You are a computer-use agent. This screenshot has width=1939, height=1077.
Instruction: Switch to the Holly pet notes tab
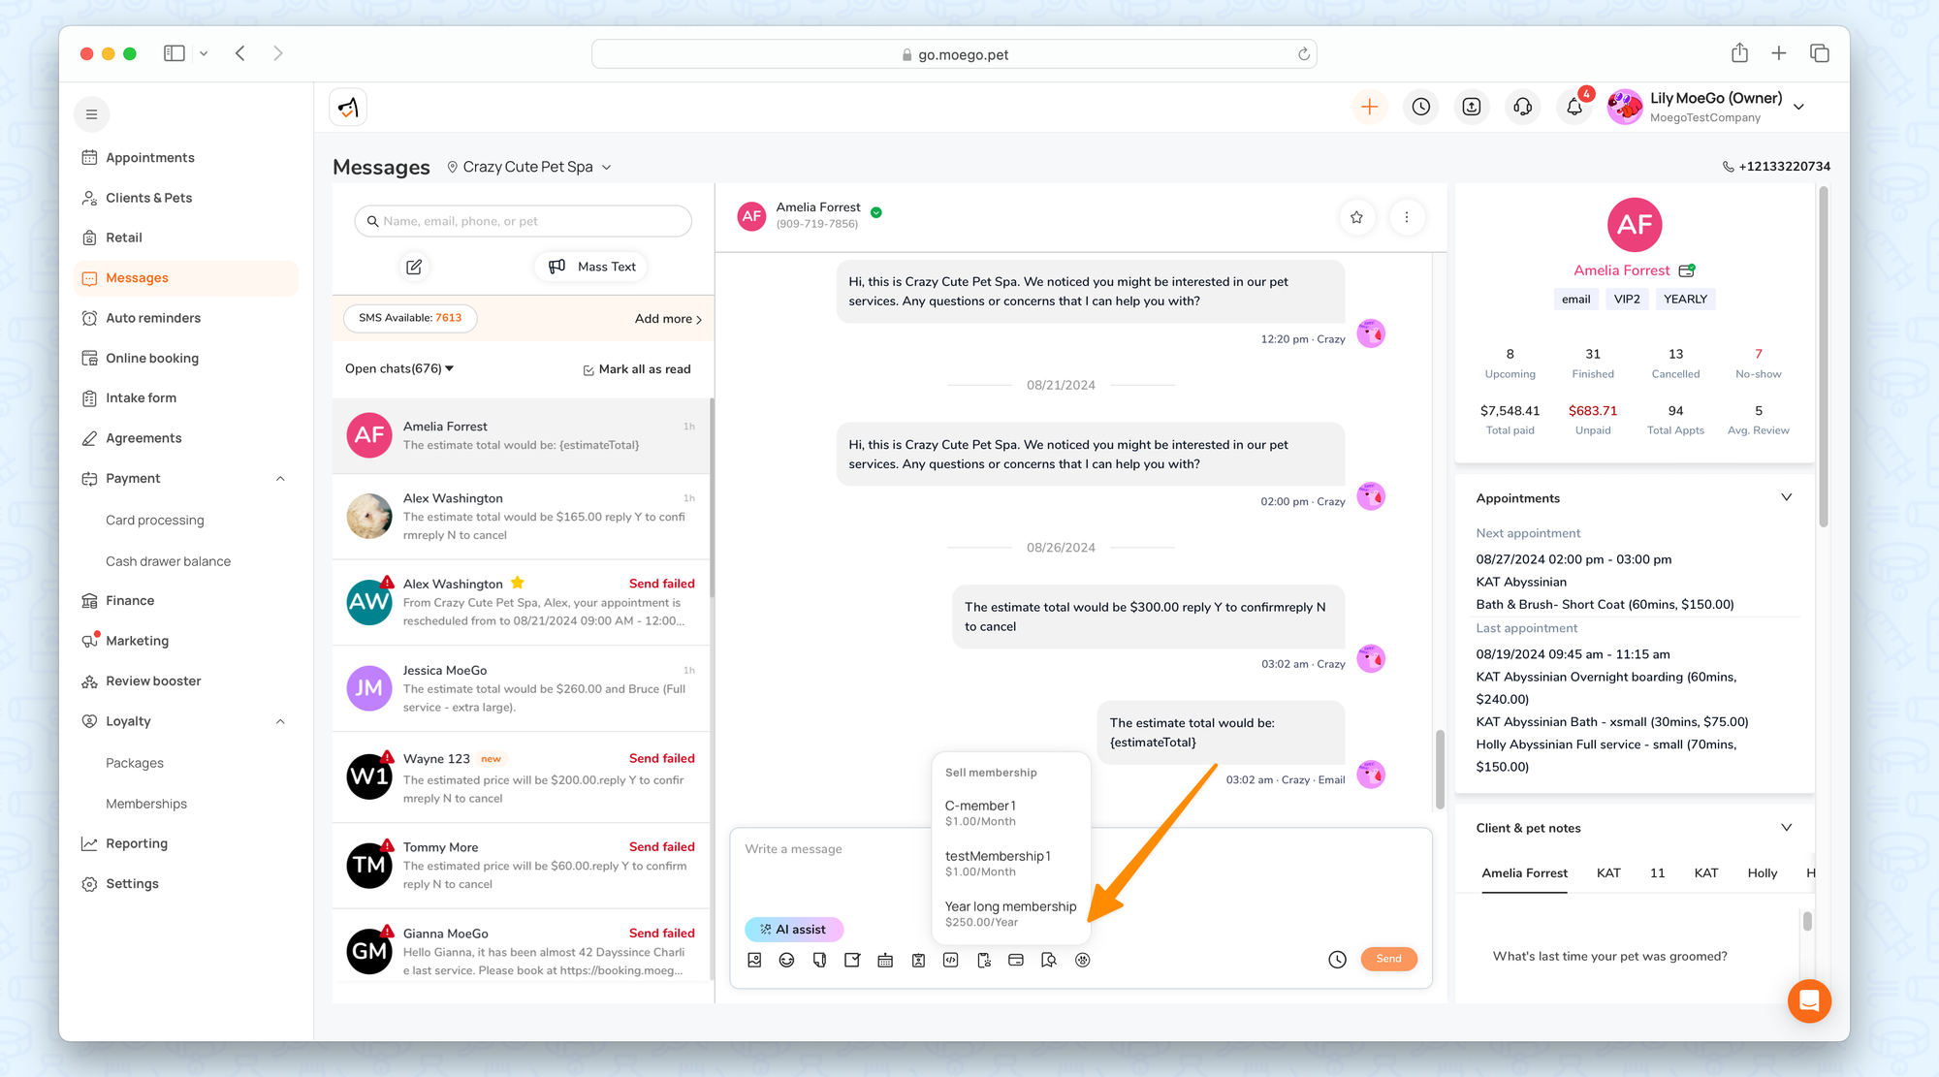[x=1762, y=872]
